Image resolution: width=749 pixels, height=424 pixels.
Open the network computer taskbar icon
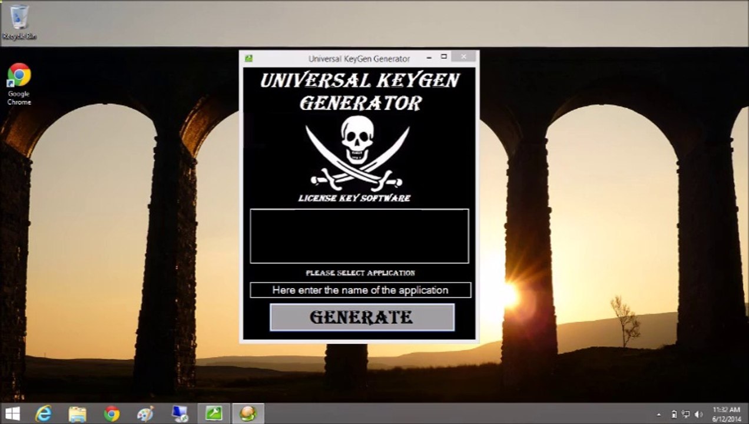click(x=180, y=413)
